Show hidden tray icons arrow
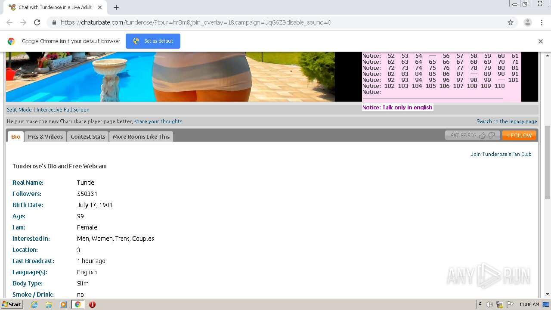 (x=480, y=304)
